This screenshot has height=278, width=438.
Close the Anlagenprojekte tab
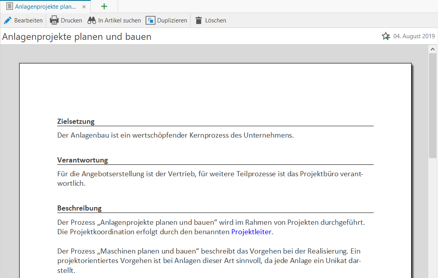(84, 7)
